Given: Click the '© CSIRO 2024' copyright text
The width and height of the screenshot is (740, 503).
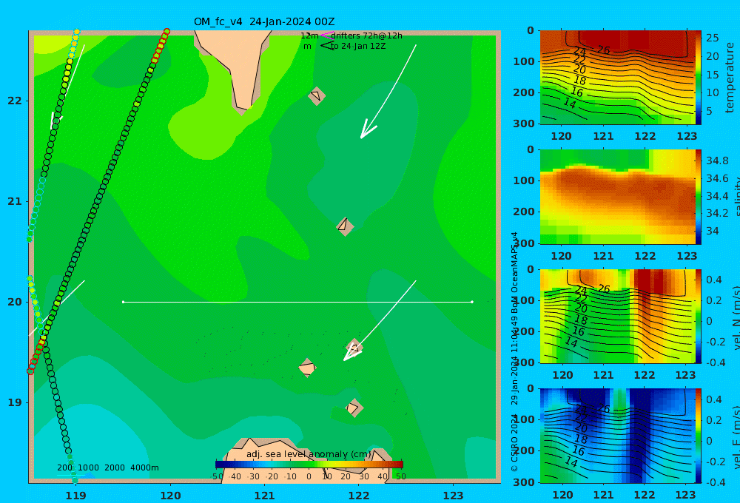Looking at the screenshot, I should (x=514, y=443).
